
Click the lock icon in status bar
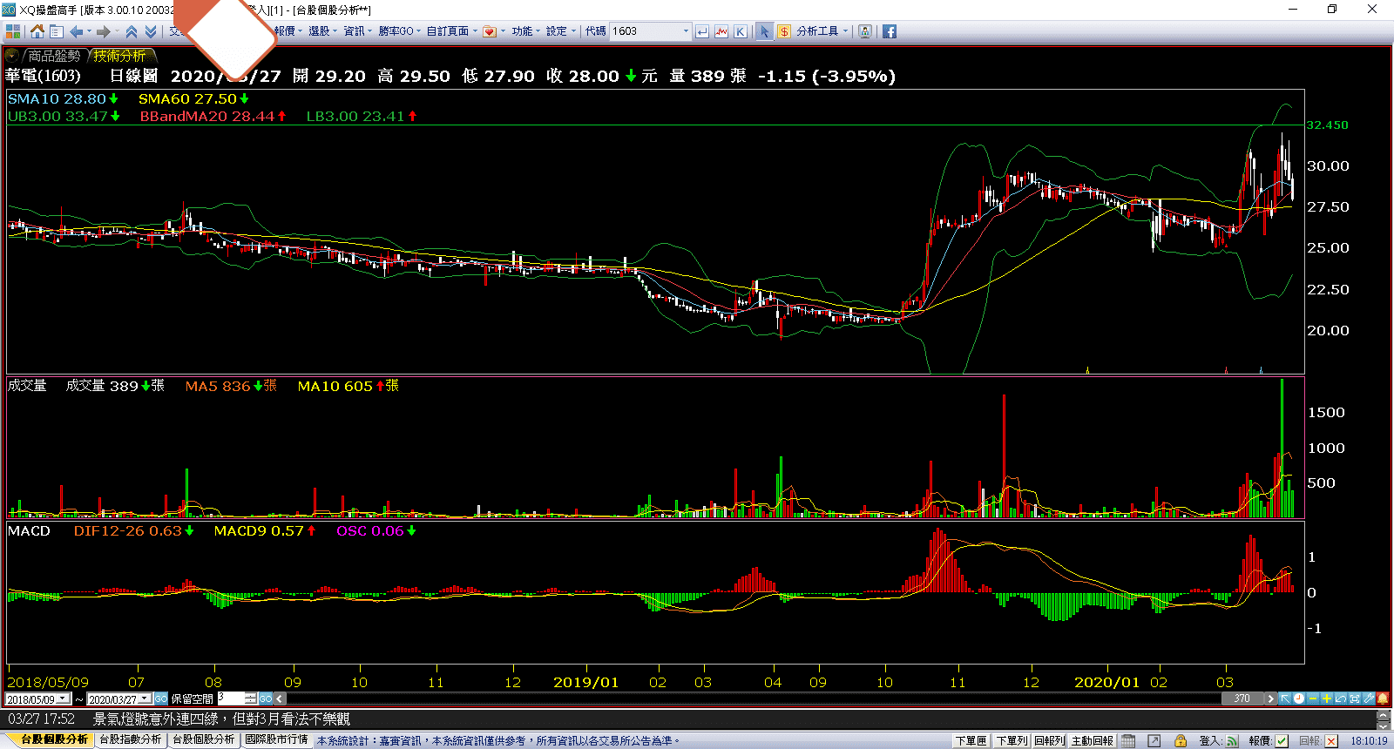[1181, 740]
